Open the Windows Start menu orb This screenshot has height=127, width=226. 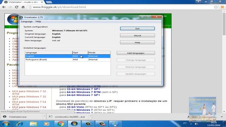tap(6, 124)
